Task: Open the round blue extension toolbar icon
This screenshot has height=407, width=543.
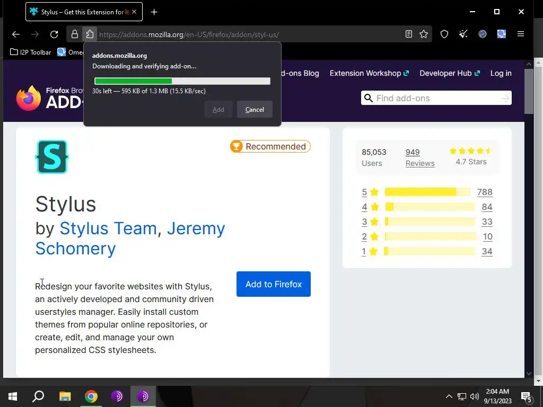Action: [483, 34]
